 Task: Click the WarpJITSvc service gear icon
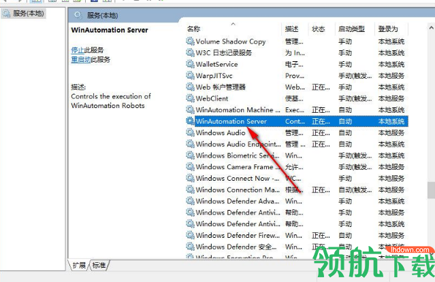click(190, 75)
